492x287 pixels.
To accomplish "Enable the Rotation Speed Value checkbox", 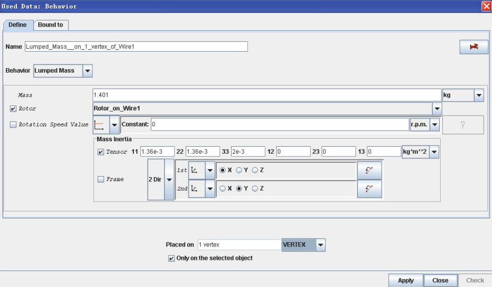I will (13, 124).
